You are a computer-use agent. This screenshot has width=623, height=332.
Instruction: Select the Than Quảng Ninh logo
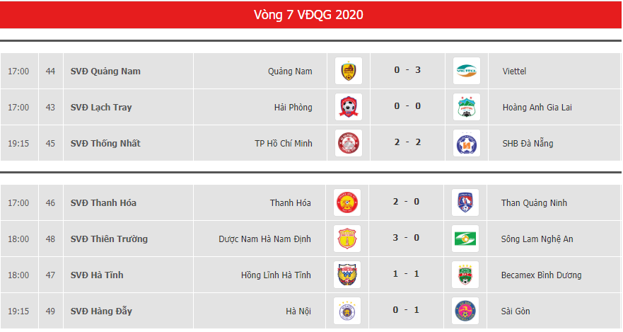pyautogui.click(x=465, y=202)
